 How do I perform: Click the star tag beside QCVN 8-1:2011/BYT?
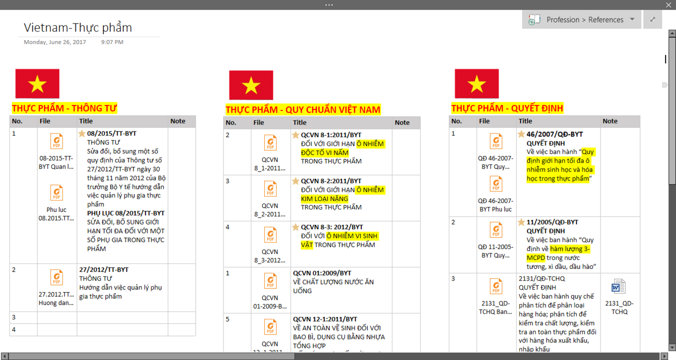click(x=296, y=135)
